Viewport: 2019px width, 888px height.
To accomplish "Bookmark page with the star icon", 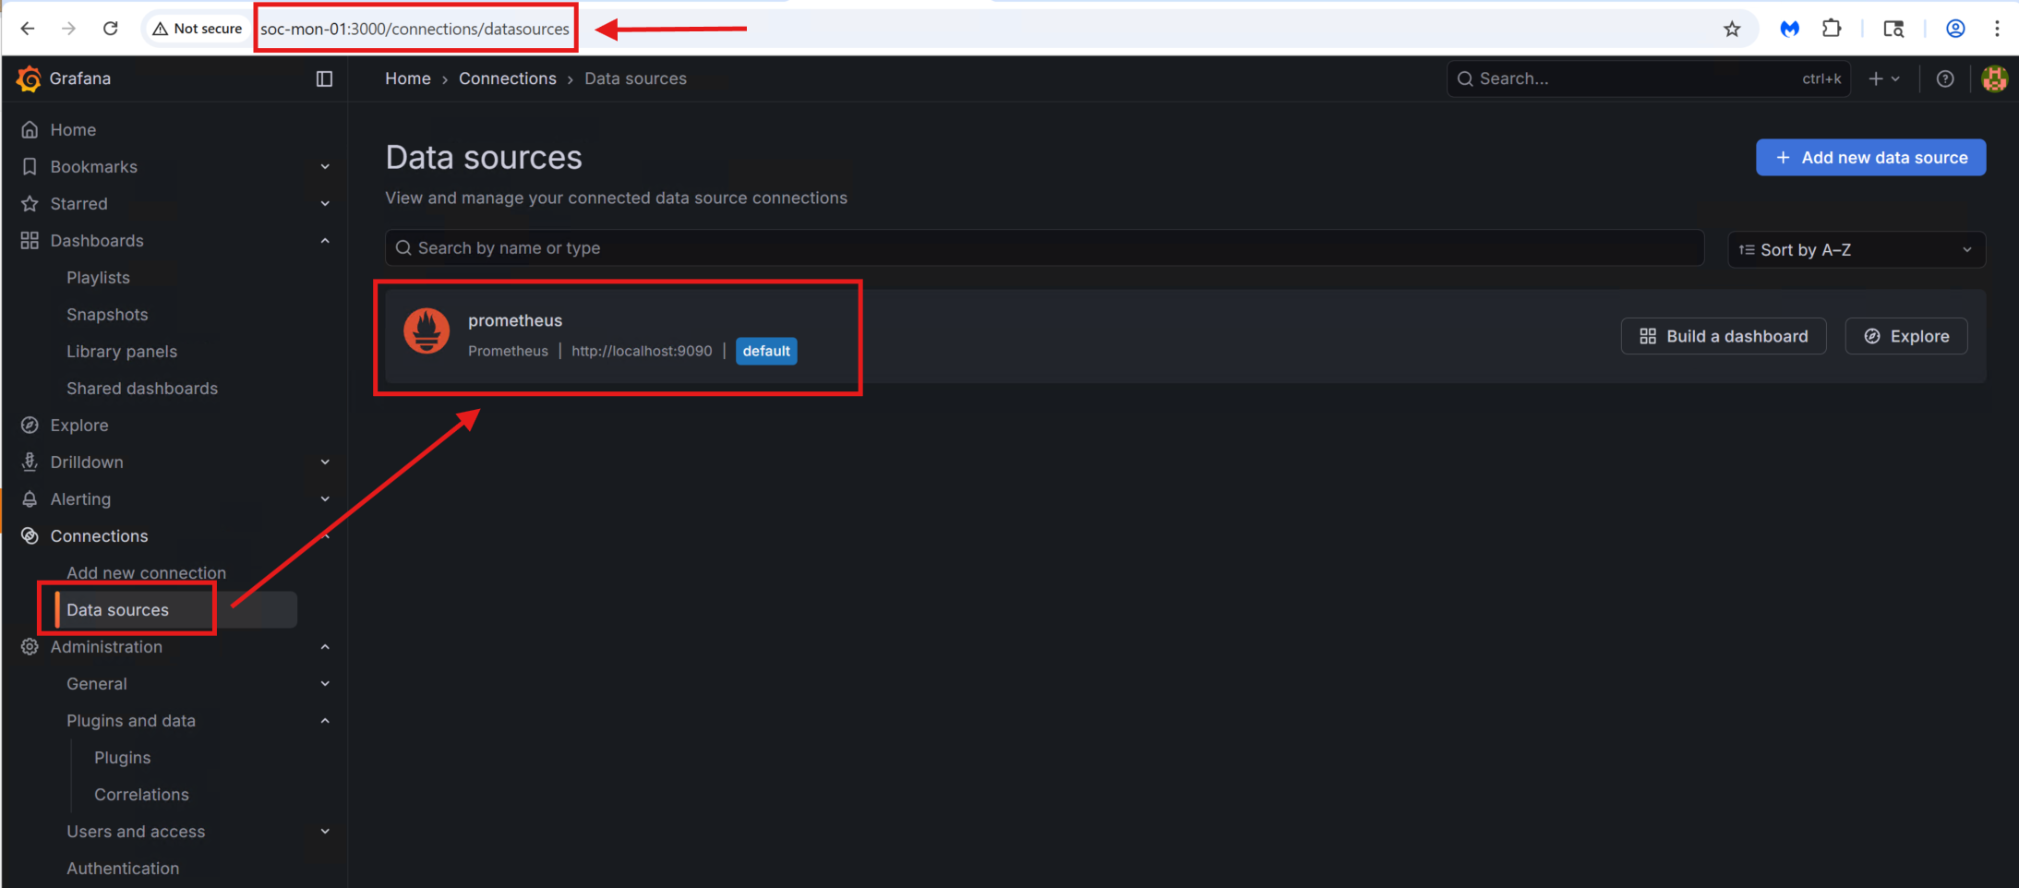I will [1732, 29].
